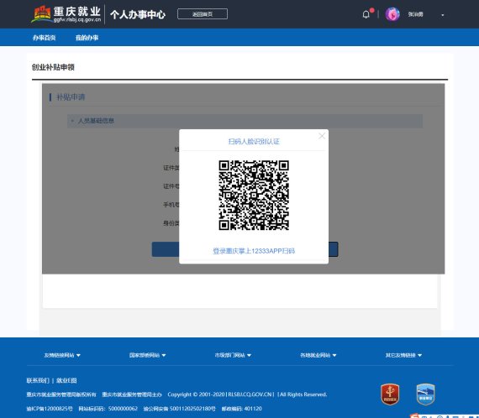This screenshot has width=479, height=418.
Task: Click the Copyright 2001-2020 footer text
Action: [247, 394]
